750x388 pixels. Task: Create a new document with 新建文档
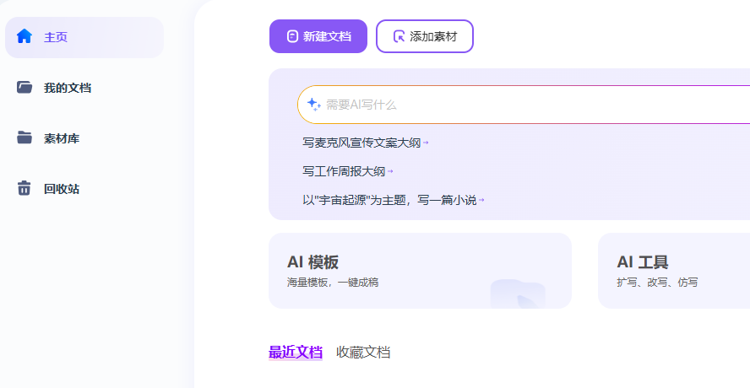318,36
